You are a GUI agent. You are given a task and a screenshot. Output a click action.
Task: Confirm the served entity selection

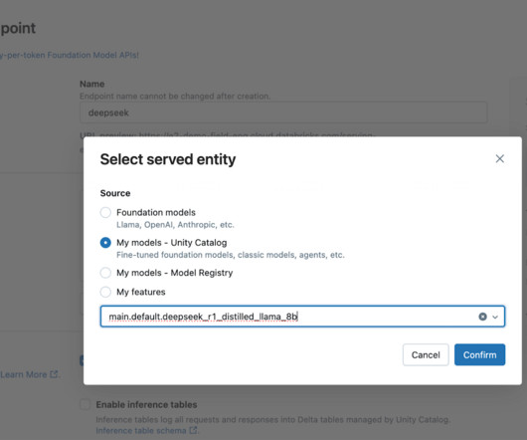coord(479,354)
